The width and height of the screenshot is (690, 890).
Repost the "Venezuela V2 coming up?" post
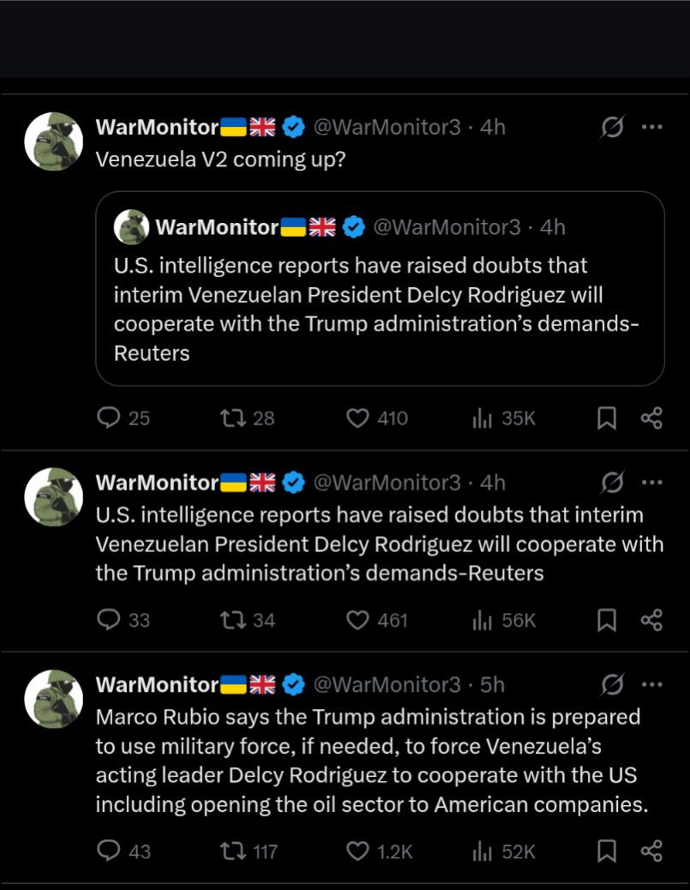(232, 418)
